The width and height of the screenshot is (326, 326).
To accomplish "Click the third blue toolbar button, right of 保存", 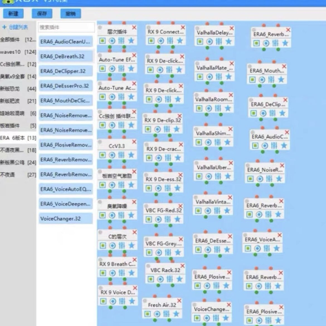I will point(70,14).
